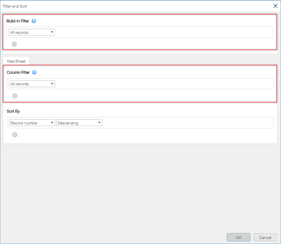Click the Cancel button
This screenshot has height=244, width=281.
tap(265, 237)
